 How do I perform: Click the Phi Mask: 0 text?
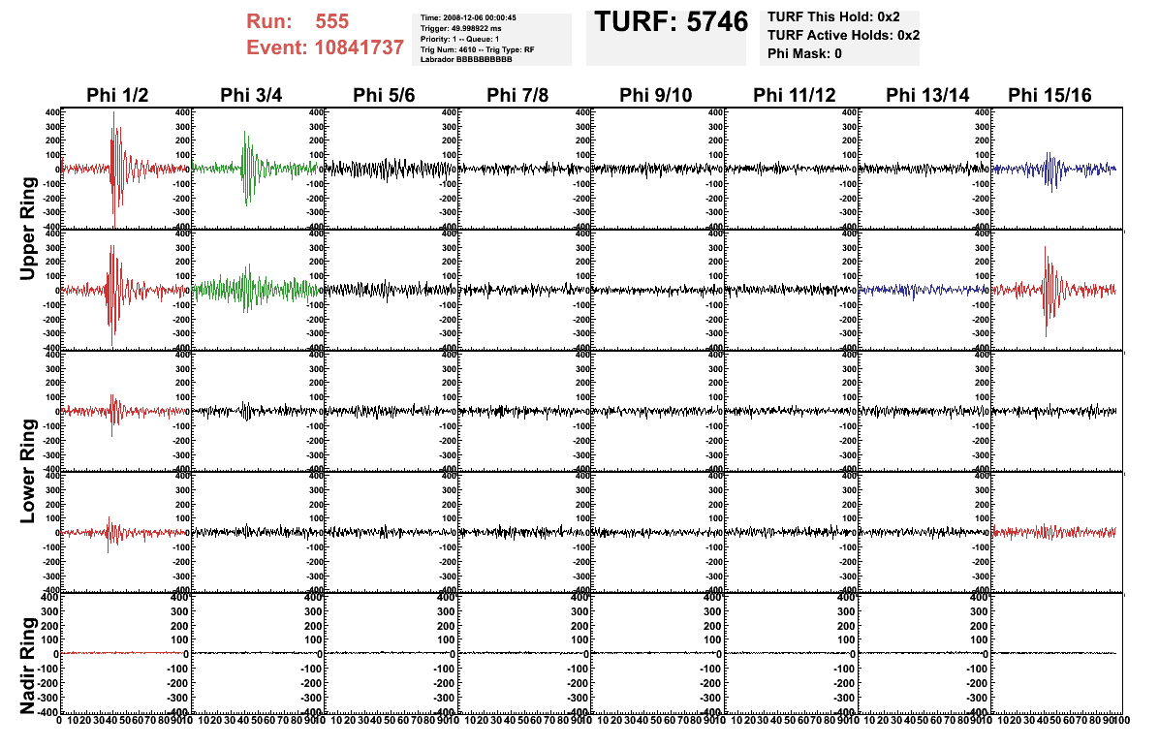click(x=804, y=53)
